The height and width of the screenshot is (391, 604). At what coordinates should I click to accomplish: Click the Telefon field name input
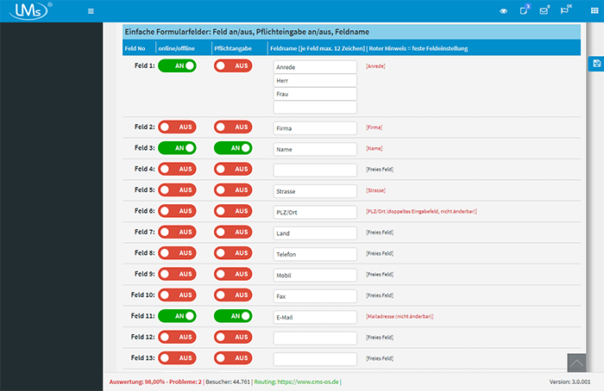315,253
